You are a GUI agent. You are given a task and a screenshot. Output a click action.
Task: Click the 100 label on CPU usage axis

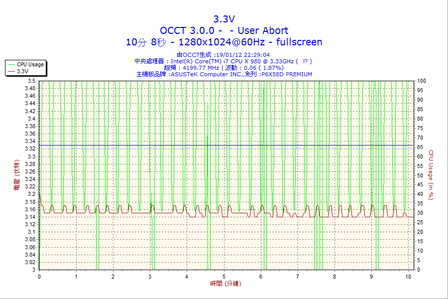[x=422, y=81]
